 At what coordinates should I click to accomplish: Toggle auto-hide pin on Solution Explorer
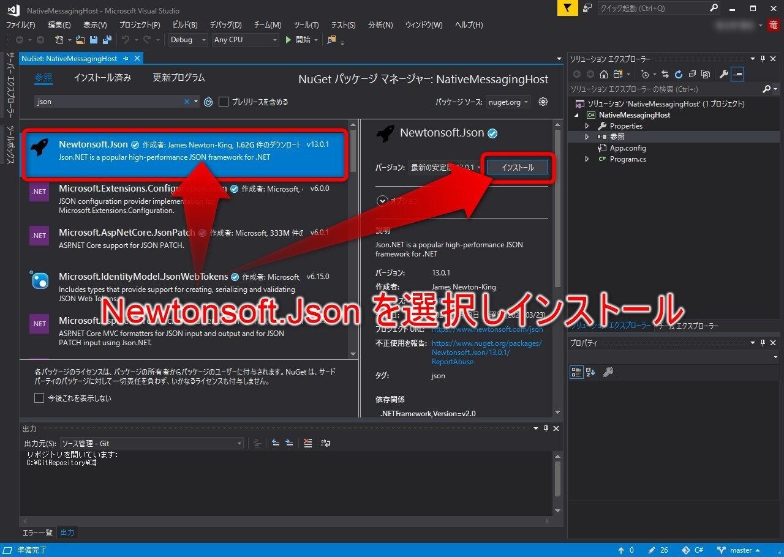pyautogui.click(x=763, y=59)
